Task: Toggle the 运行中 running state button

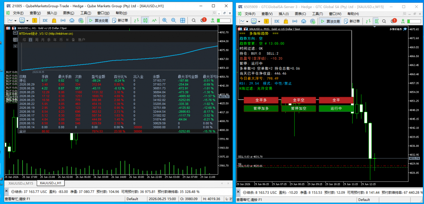Action: point(336,108)
